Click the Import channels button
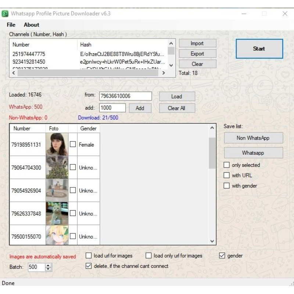The width and height of the screenshot is (294, 294). tap(197, 43)
